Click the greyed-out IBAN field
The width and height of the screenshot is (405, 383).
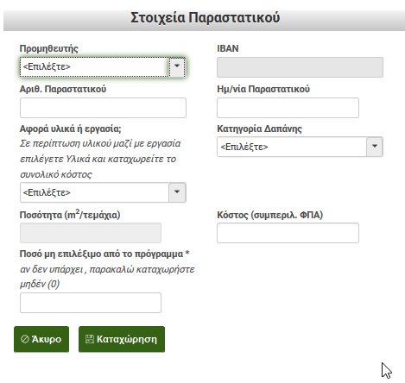coord(300,67)
